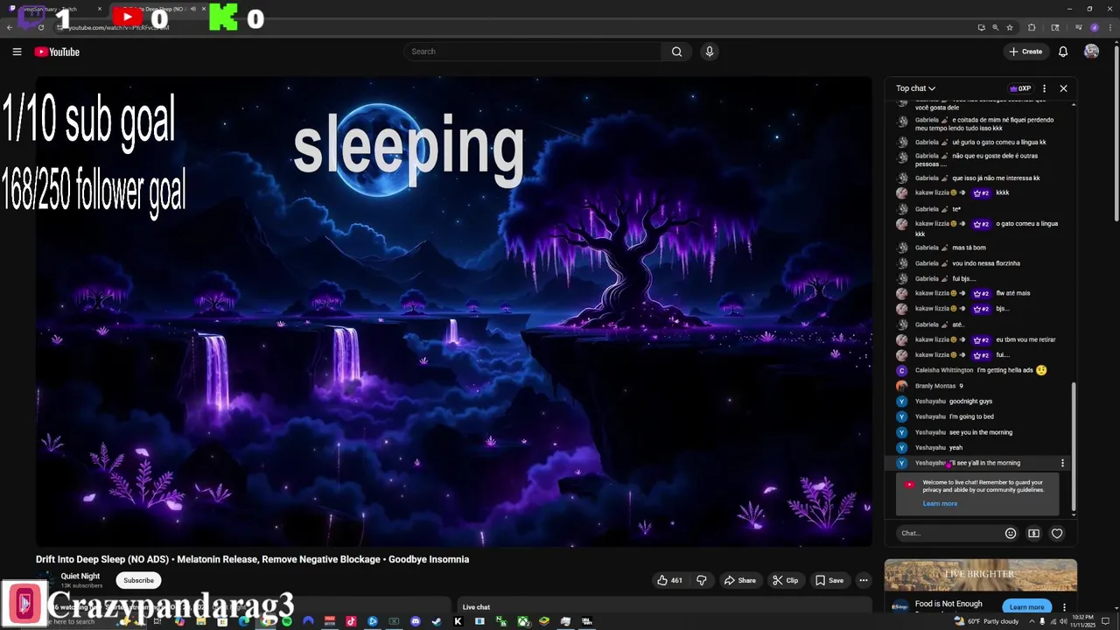This screenshot has height=630, width=1120.
Task: Click the install app icon in address bar
Action: click(982, 27)
